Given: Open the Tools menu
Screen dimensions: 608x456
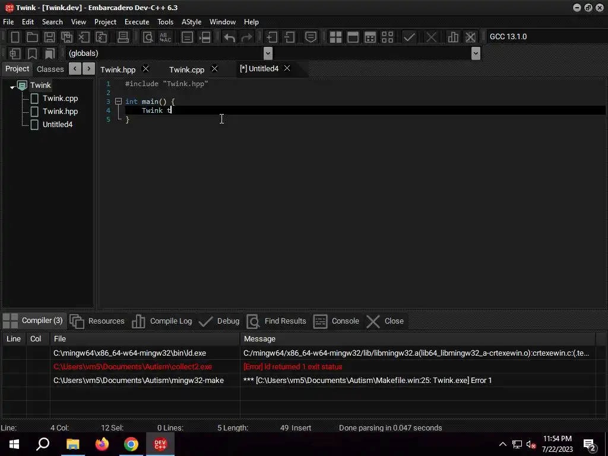Looking at the screenshot, I should [x=165, y=22].
